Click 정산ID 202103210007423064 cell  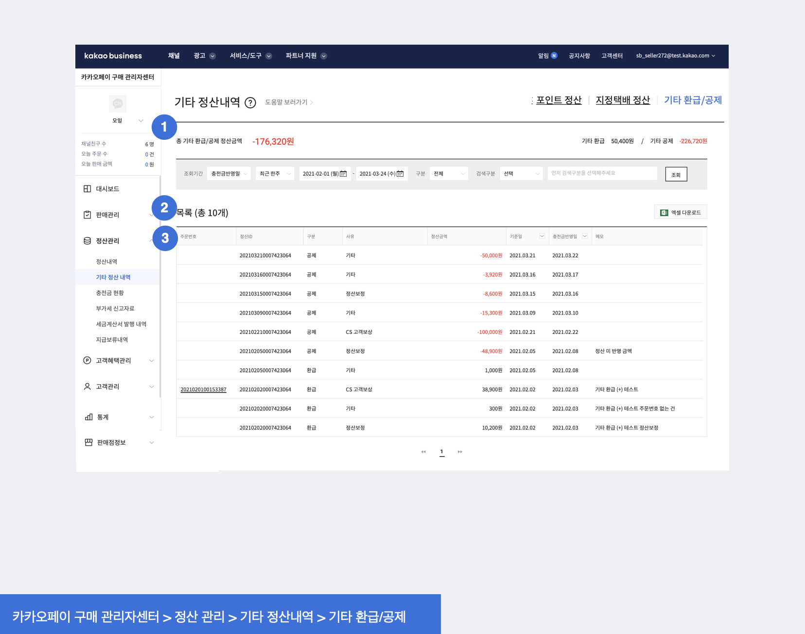[265, 255]
